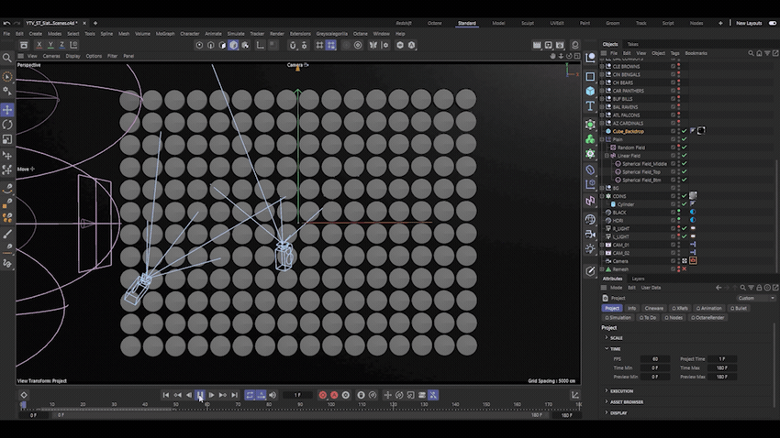
Task: Enable Autokeying red button
Action: [x=334, y=395]
